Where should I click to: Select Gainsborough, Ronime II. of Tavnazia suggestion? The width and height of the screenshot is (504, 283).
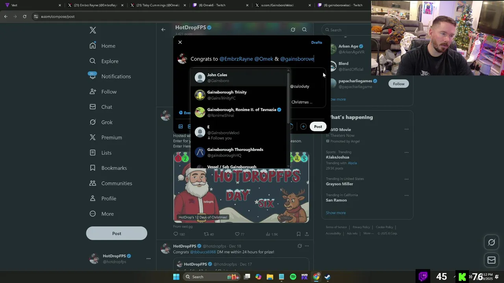239,112
